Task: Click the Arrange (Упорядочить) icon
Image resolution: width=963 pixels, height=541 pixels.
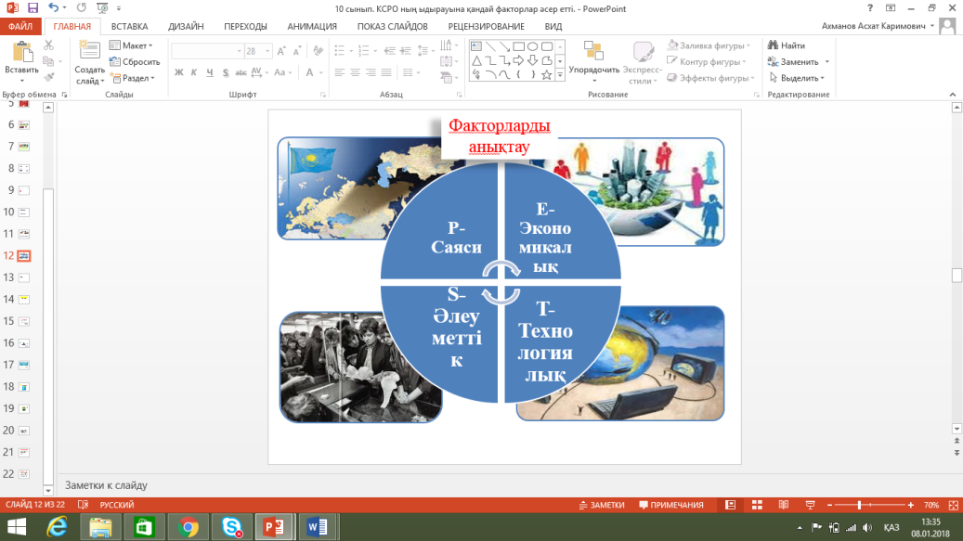Action: pyautogui.click(x=593, y=52)
